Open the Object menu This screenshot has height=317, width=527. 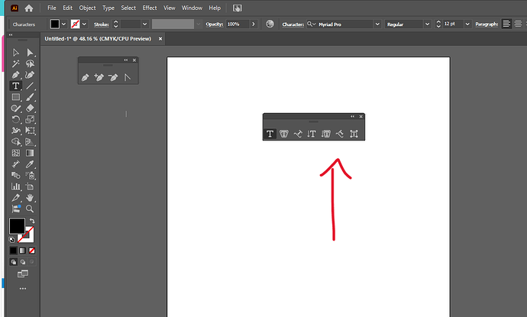coord(87,8)
